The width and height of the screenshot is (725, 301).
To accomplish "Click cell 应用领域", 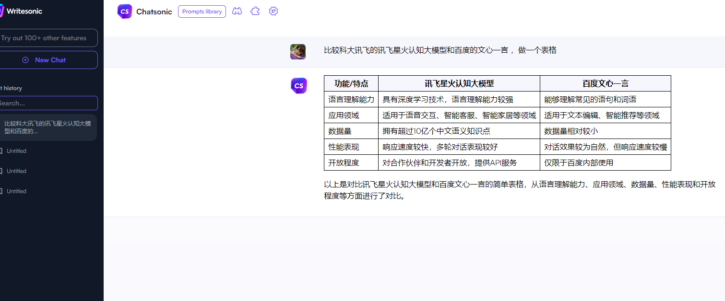I will point(351,115).
